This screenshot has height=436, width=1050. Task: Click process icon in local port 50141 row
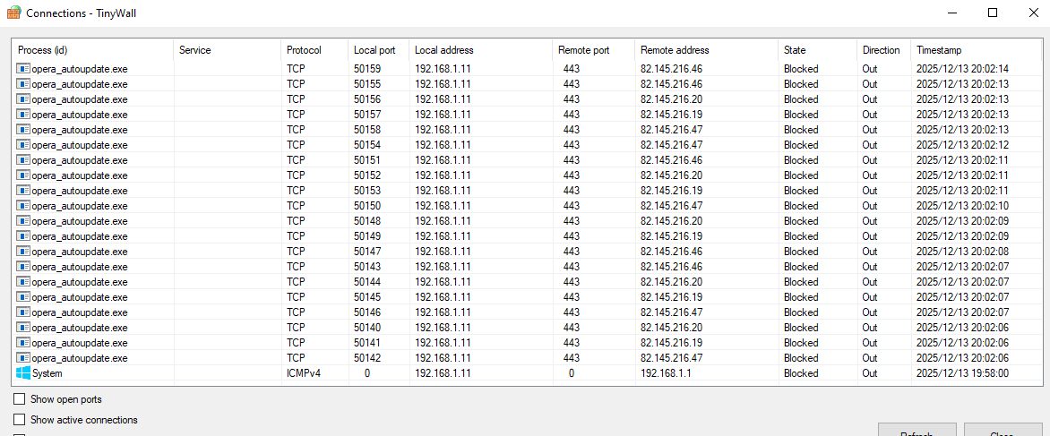coord(23,342)
